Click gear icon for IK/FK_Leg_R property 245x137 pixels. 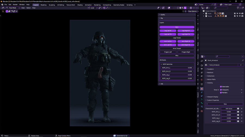[x=238, y=121]
